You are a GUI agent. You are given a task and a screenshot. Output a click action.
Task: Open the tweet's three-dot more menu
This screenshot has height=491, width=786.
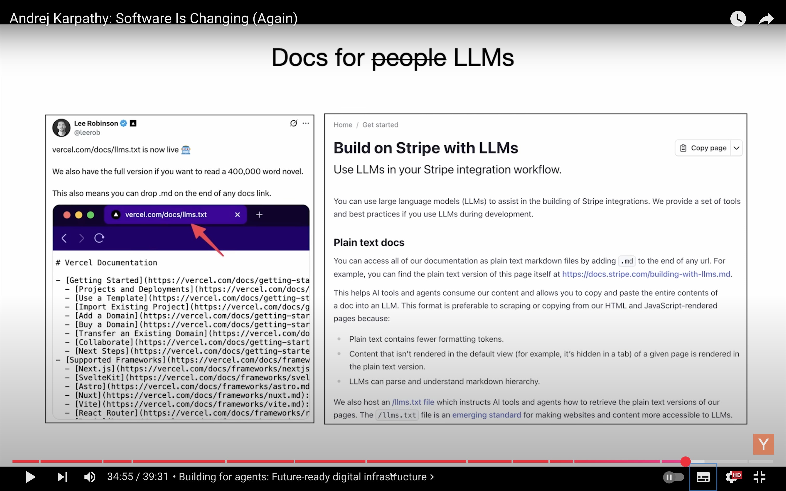coord(306,123)
